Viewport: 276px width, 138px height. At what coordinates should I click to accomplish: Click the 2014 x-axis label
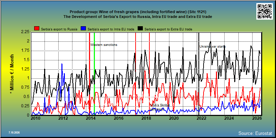tap(90, 118)
